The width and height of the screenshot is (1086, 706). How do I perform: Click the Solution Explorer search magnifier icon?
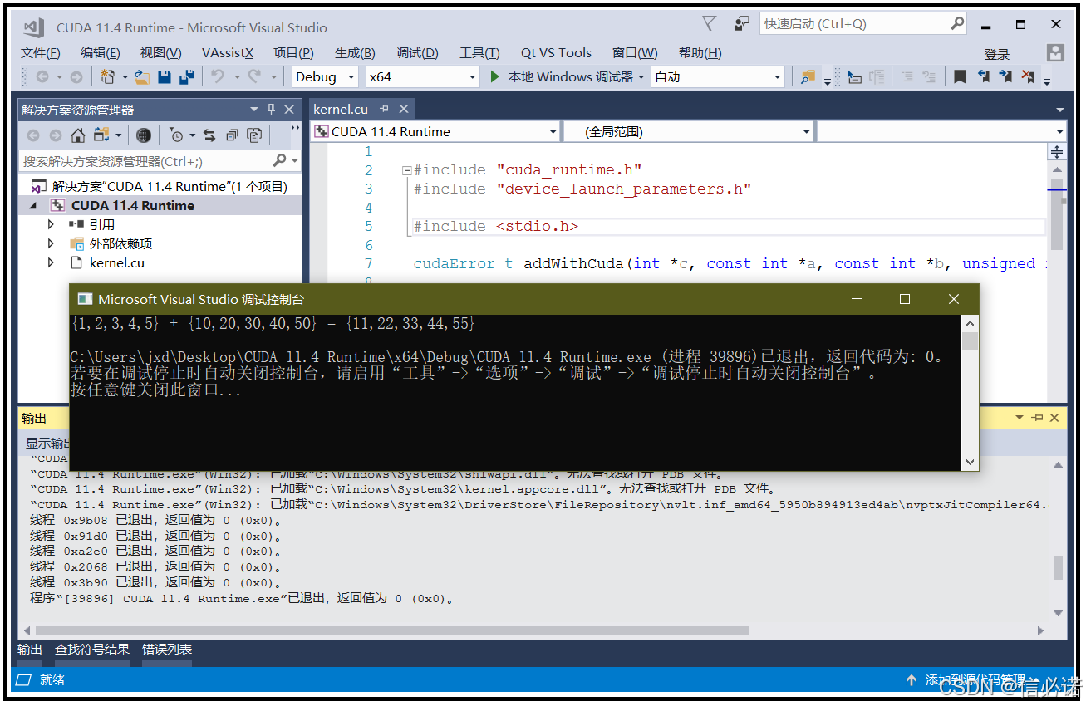click(x=279, y=160)
